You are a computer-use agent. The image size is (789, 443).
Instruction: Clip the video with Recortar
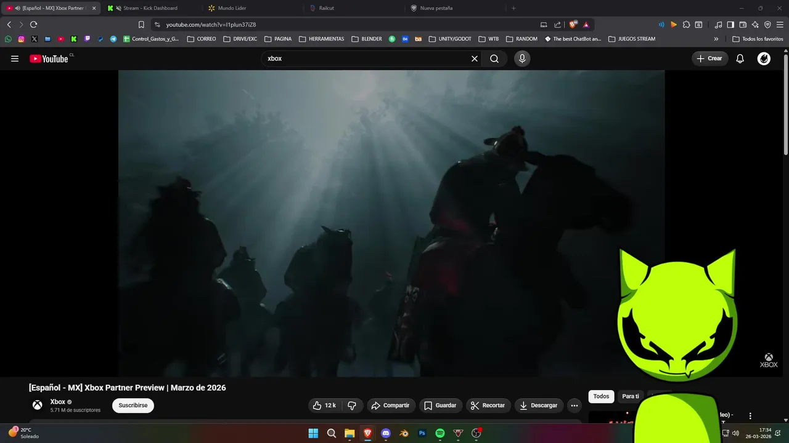coord(488,405)
